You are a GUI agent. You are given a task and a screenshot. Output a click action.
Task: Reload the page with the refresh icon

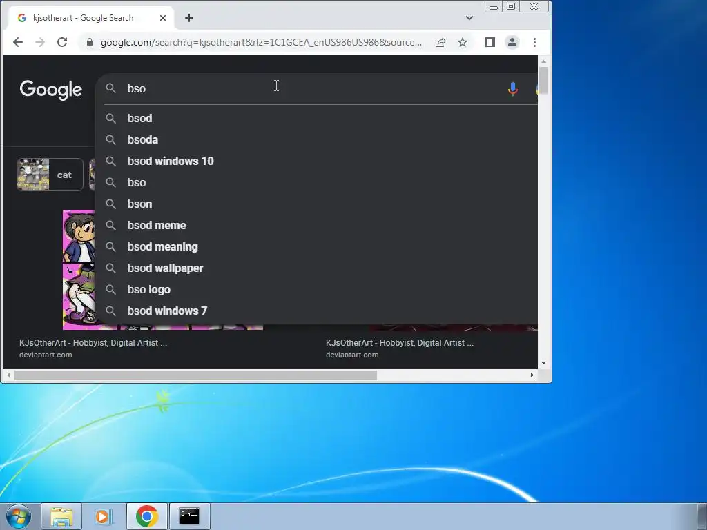pyautogui.click(x=62, y=42)
